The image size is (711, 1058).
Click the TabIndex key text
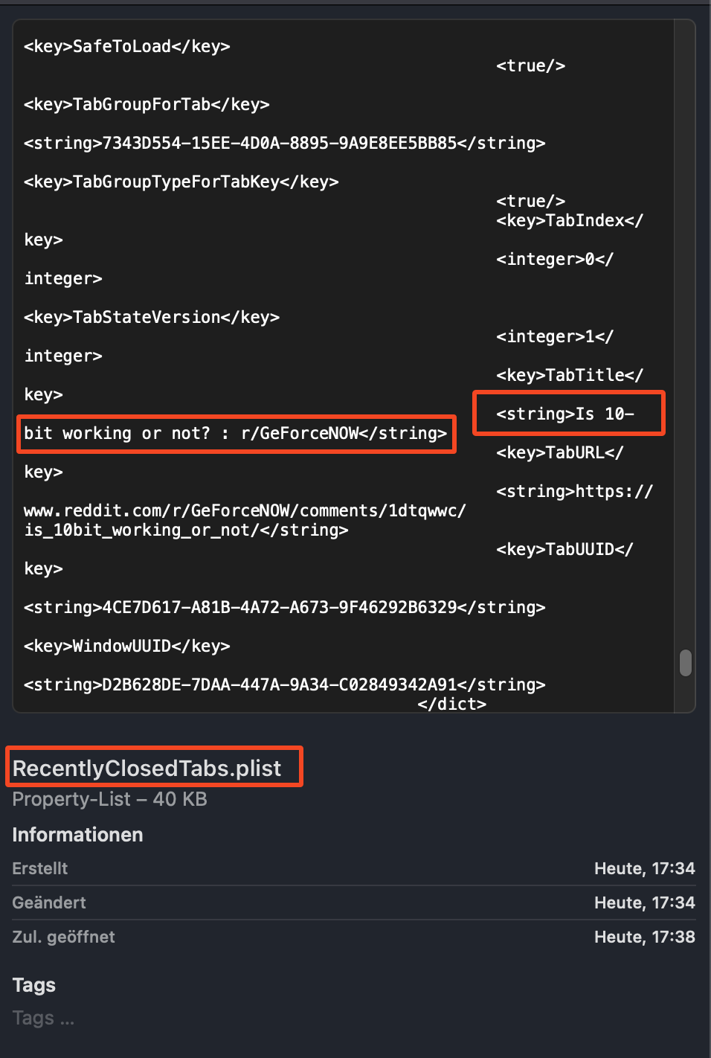[x=570, y=220]
